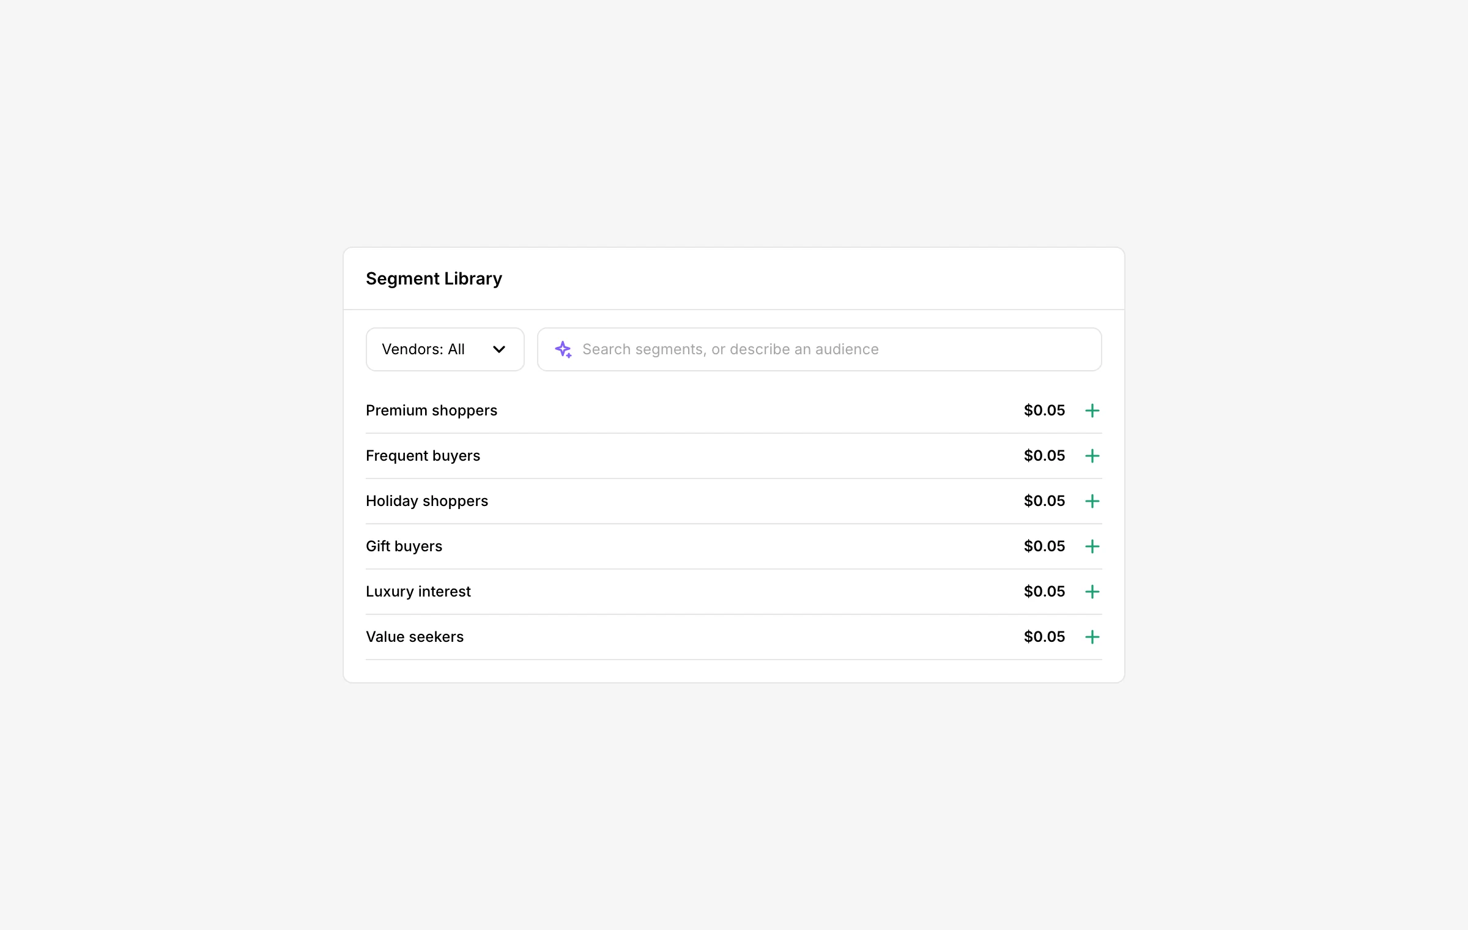Select the Holiday shoppers row label
The image size is (1468, 930).
coord(427,501)
